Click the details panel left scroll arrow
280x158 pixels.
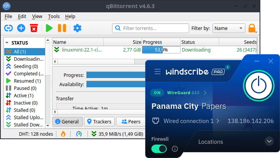(55, 112)
